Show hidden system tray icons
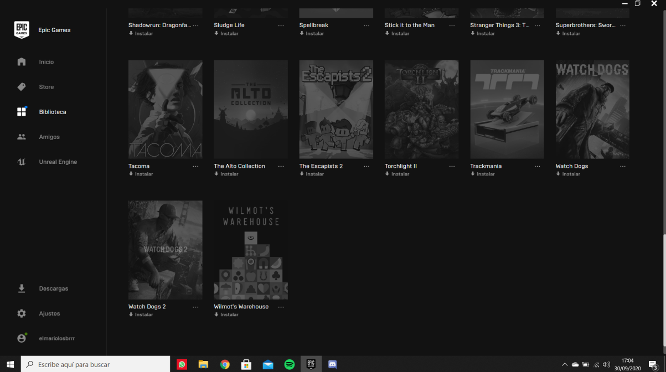The image size is (666, 372). [x=565, y=364]
